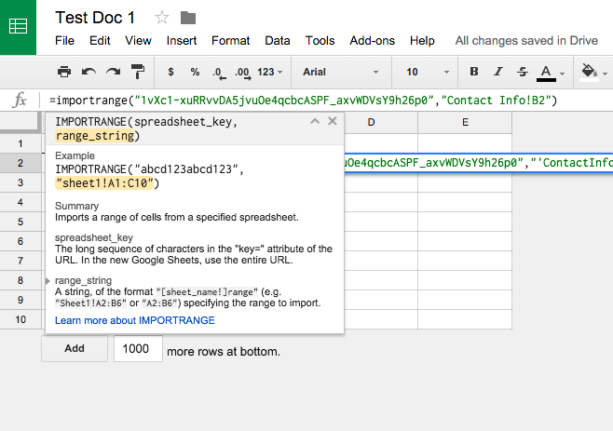Image resolution: width=613 pixels, height=431 pixels.
Task: Redo the last action
Action: tap(114, 72)
